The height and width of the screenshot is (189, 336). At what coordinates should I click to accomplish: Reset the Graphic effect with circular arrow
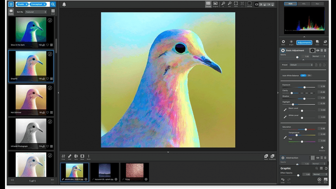coord(326,169)
